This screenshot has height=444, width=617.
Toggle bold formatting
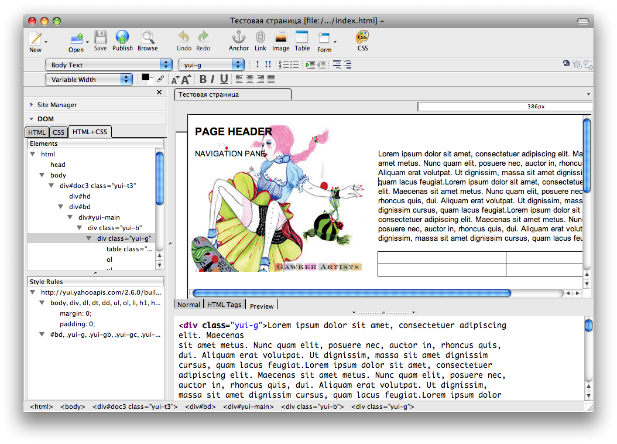[x=203, y=79]
